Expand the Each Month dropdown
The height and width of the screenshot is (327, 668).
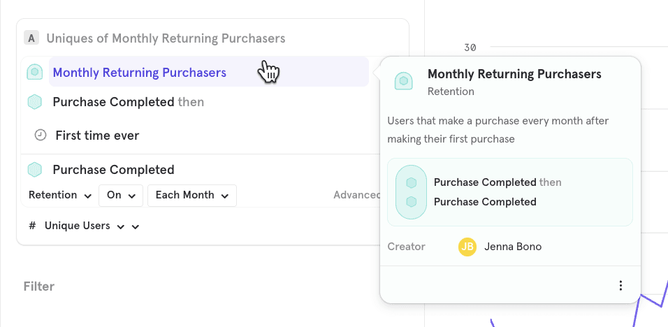(191, 196)
